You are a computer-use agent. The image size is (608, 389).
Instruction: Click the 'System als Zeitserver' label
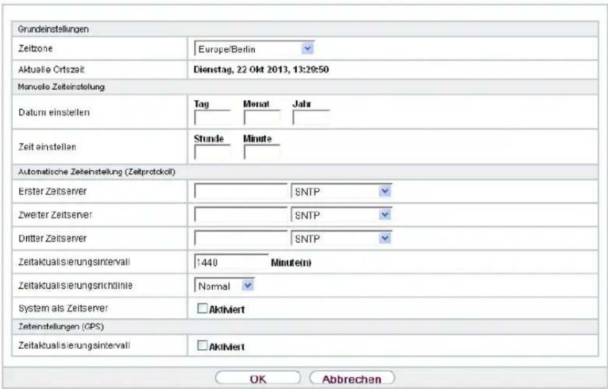tap(63, 309)
